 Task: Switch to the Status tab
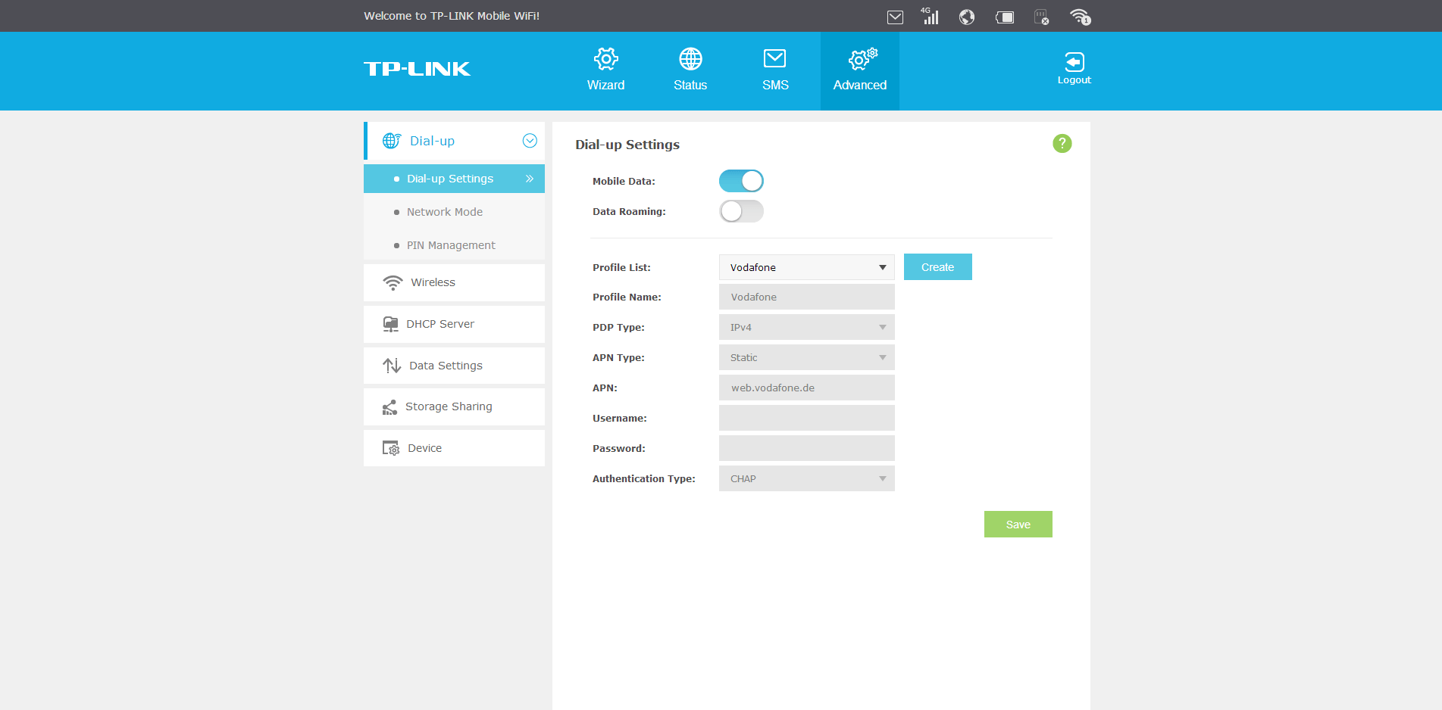[x=690, y=70]
